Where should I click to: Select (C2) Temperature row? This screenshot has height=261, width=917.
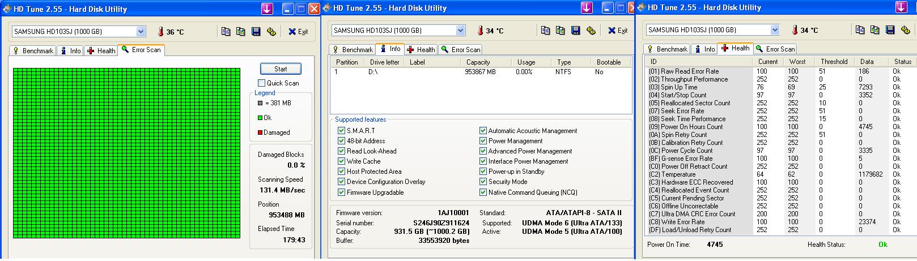(x=780, y=174)
